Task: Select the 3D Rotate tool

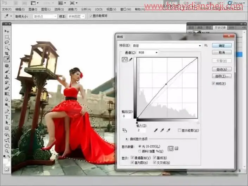Action: point(7,135)
